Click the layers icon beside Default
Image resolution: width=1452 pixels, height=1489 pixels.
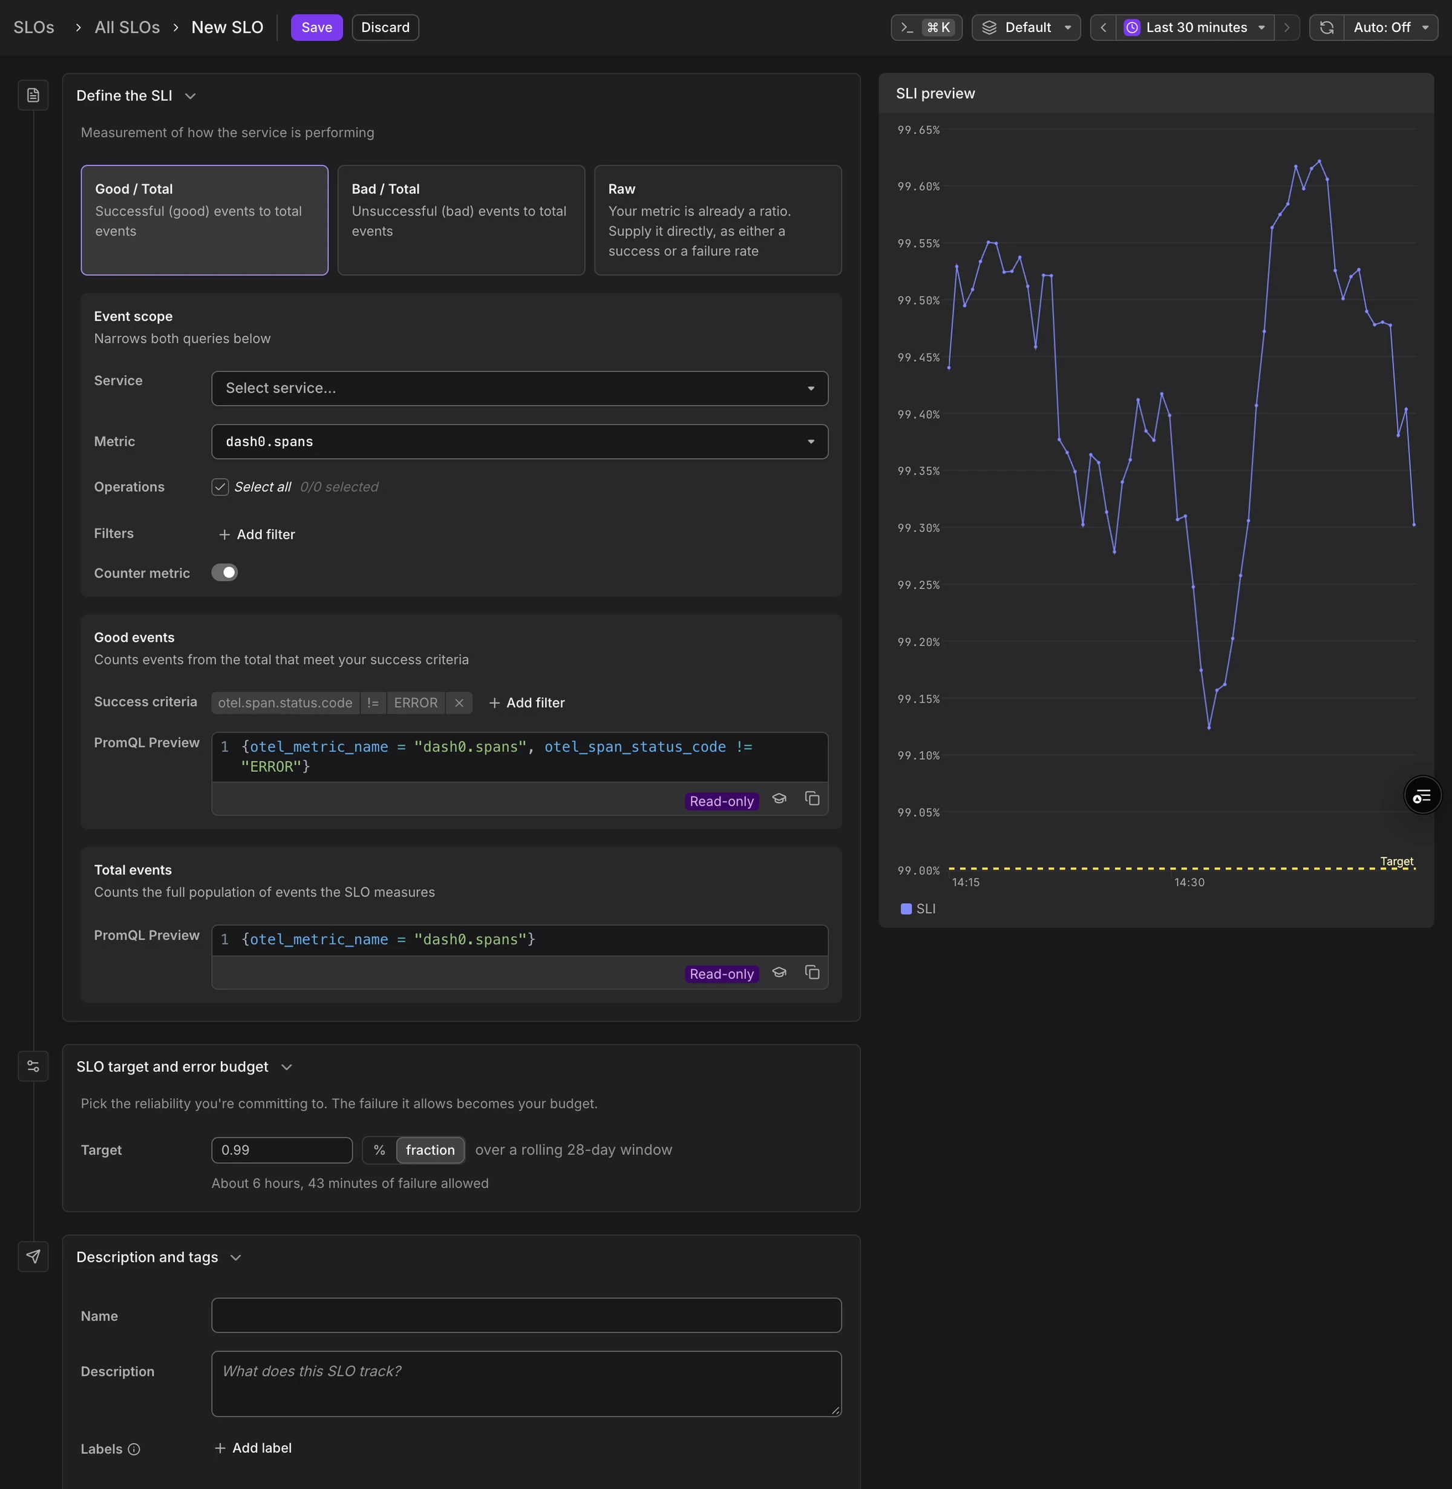click(x=989, y=27)
